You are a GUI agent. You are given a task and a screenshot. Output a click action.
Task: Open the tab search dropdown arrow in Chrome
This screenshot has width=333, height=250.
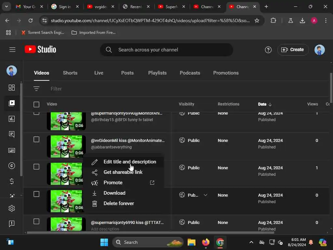coord(7,7)
